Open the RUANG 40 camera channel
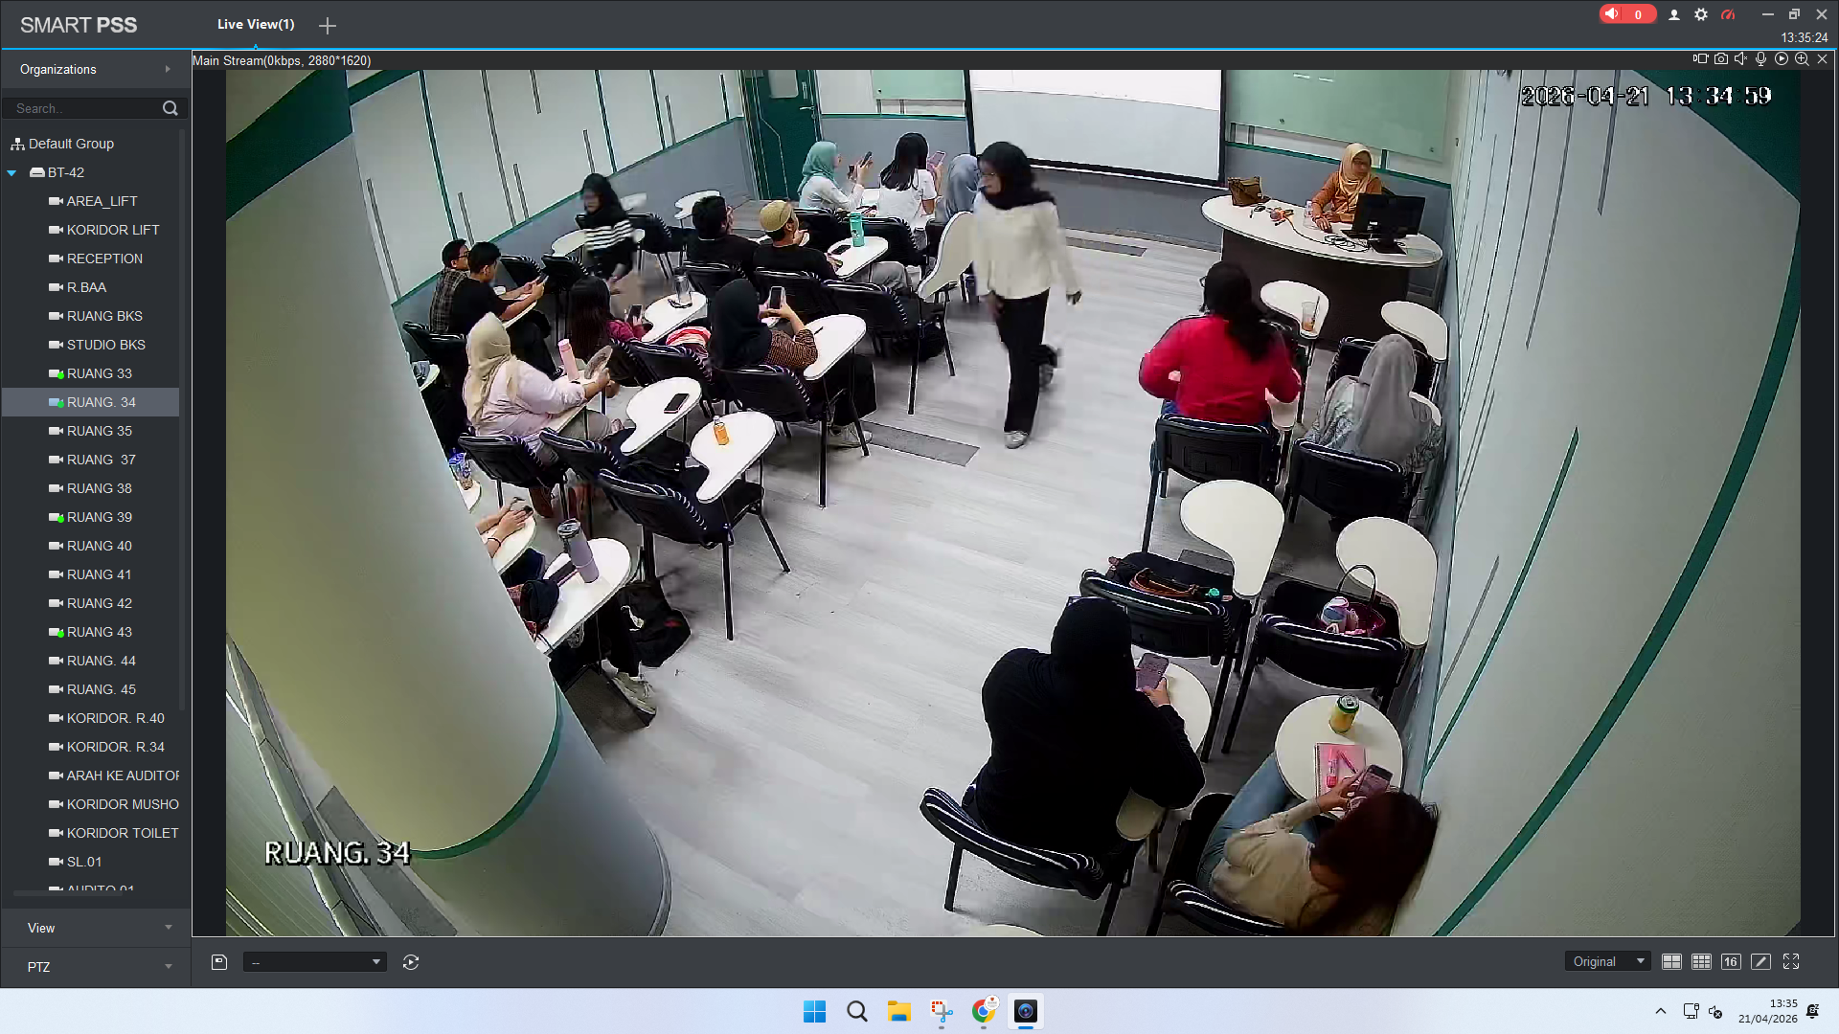Image resolution: width=1839 pixels, height=1034 pixels. [91, 546]
